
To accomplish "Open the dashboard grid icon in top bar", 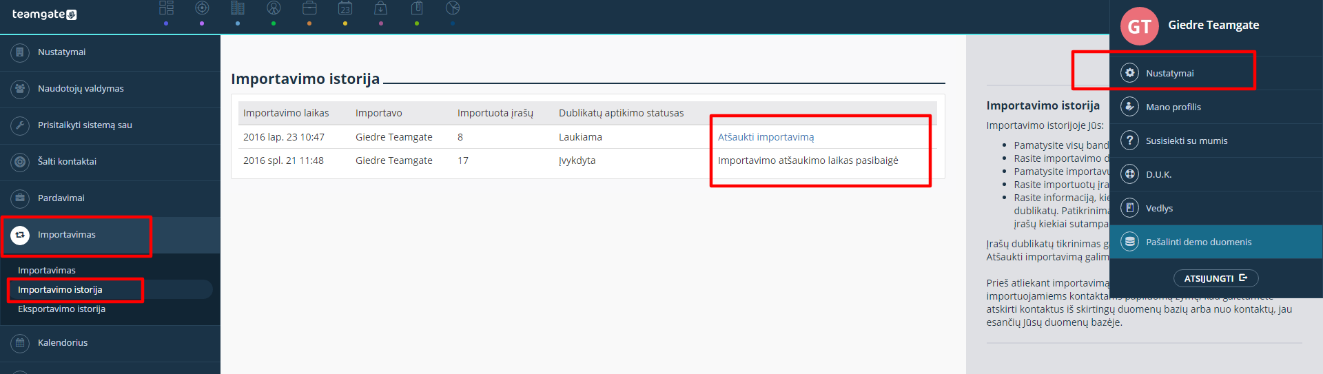I will (x=166, y=8).
